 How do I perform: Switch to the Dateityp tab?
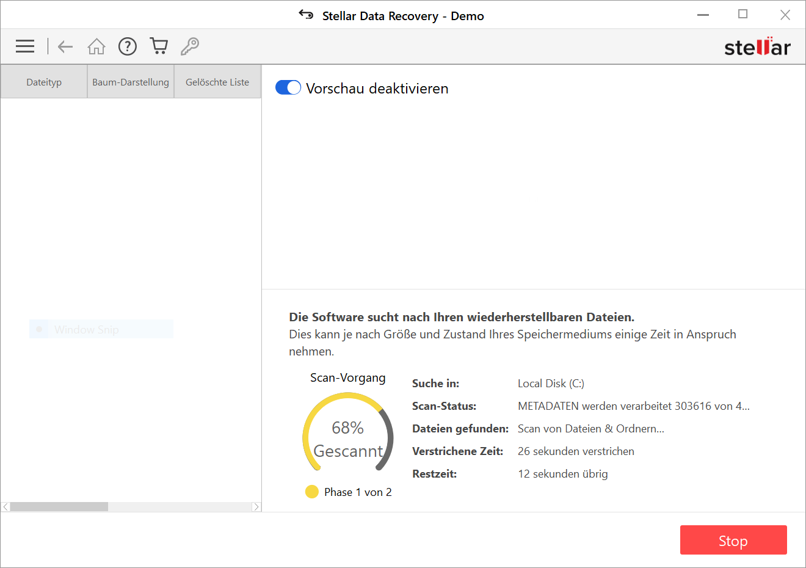(44, 82)
